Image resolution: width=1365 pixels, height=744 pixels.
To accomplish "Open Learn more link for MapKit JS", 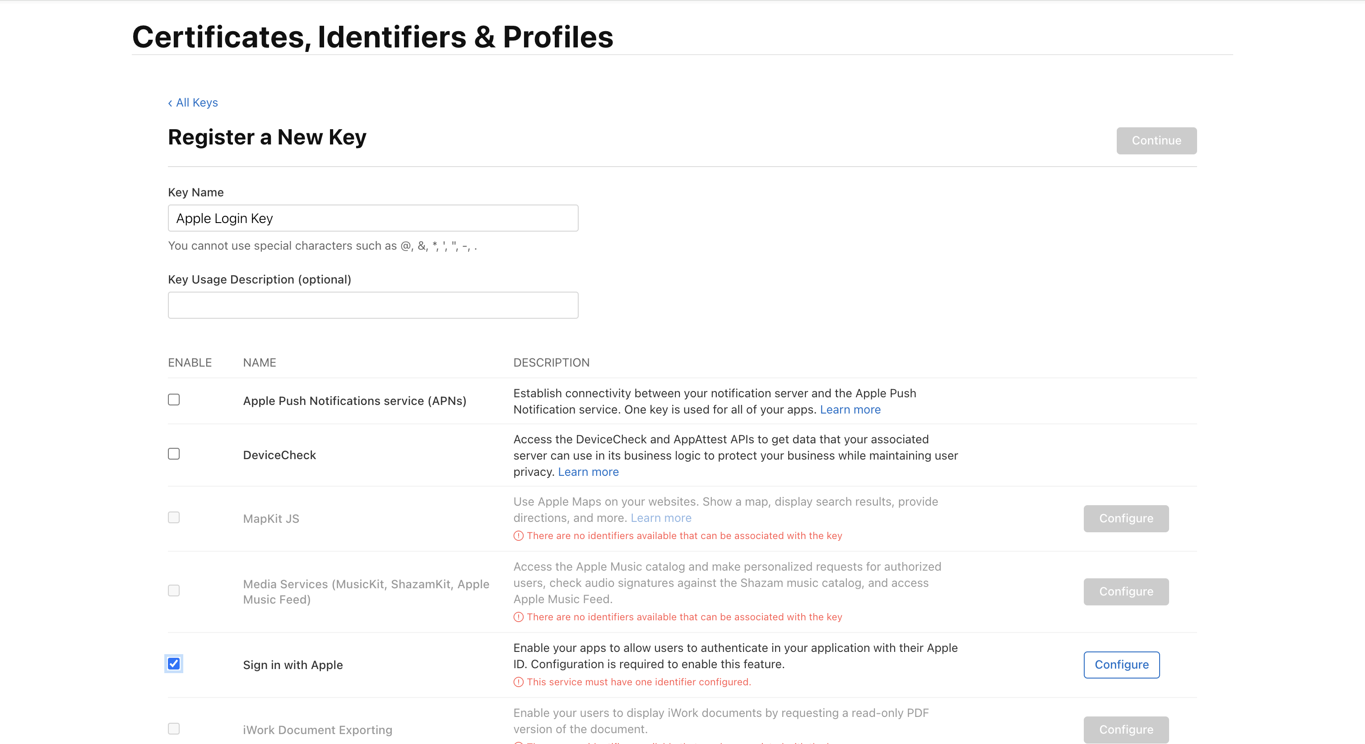I will (661, 518).
